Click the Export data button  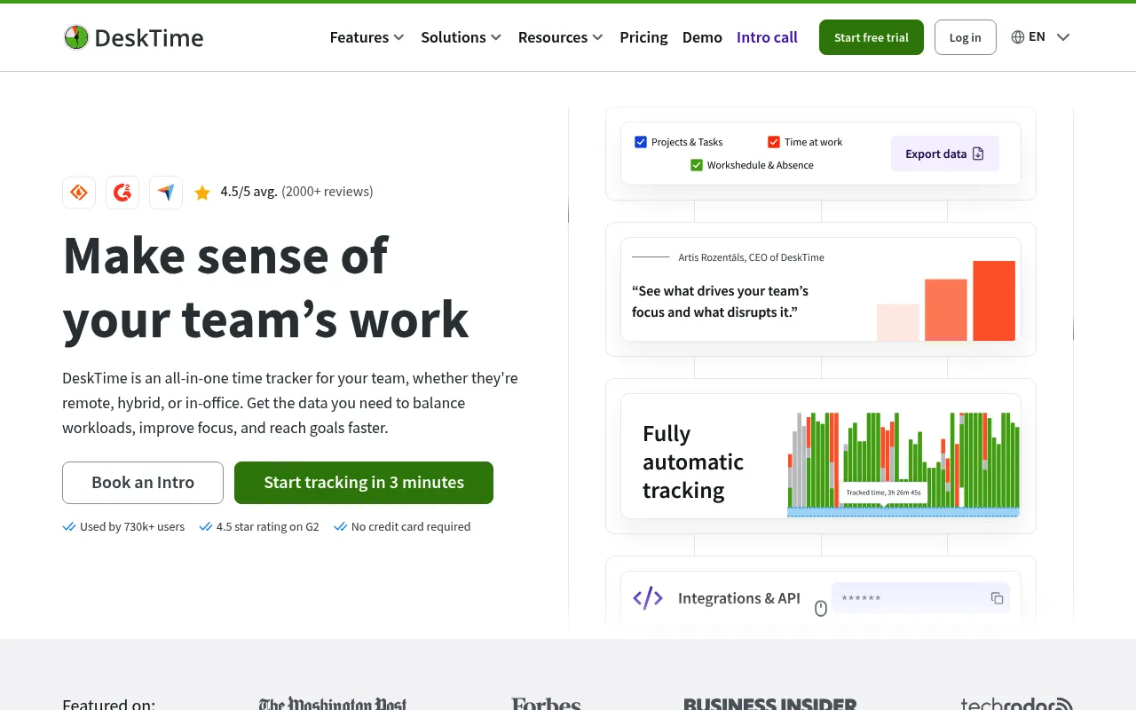(x=945, y=154)
